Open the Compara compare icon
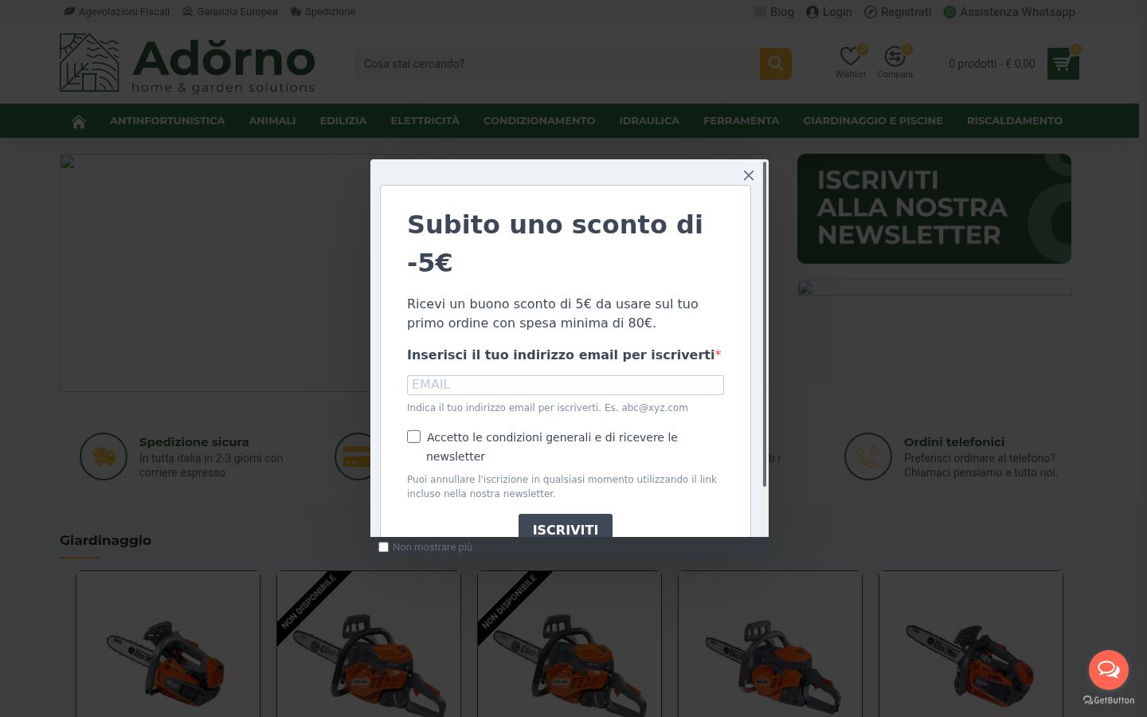 (x=895, y=57)
